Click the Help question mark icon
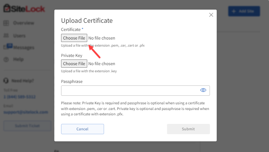 point(6,59)
